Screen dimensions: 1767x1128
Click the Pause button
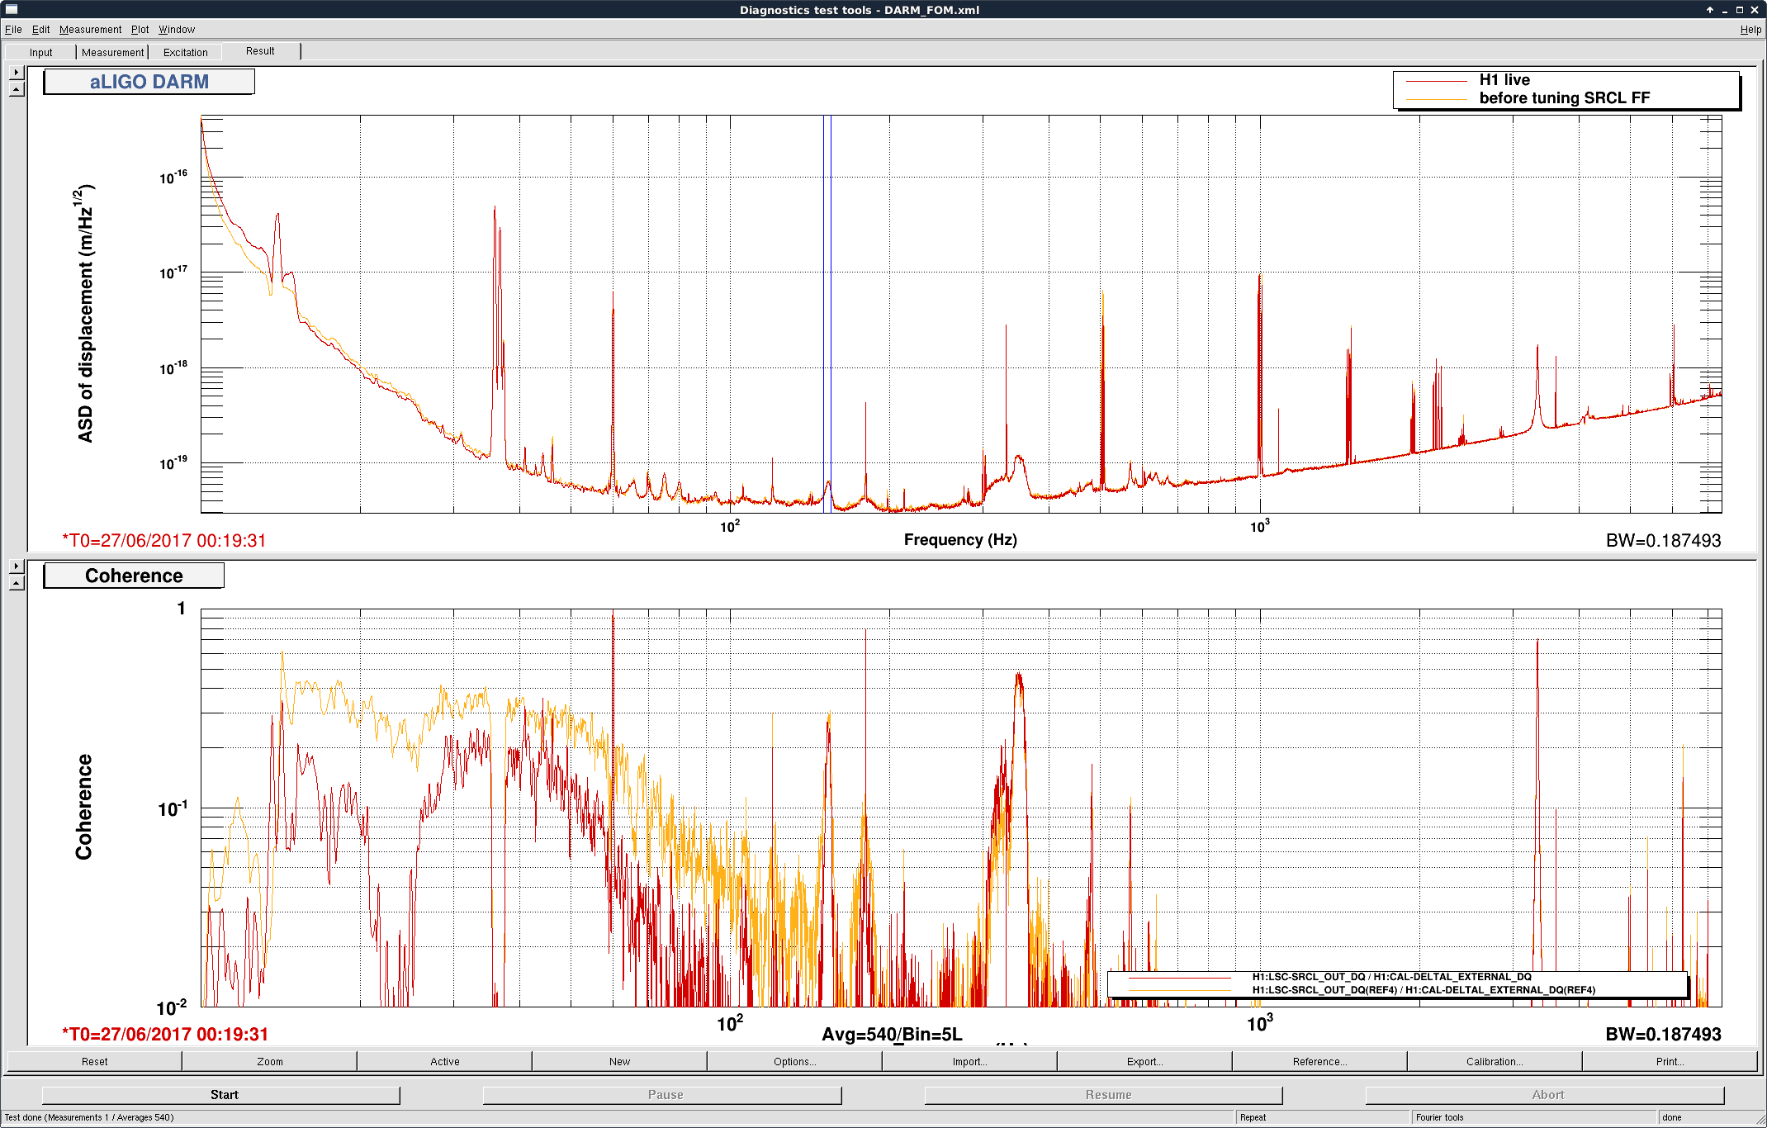tap(663, 1095)
